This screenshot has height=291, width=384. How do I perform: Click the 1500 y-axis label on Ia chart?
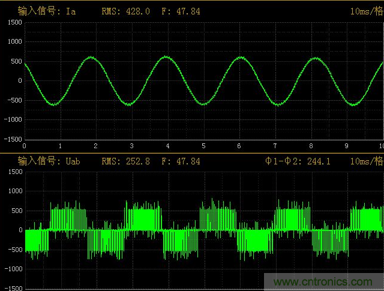14,23
